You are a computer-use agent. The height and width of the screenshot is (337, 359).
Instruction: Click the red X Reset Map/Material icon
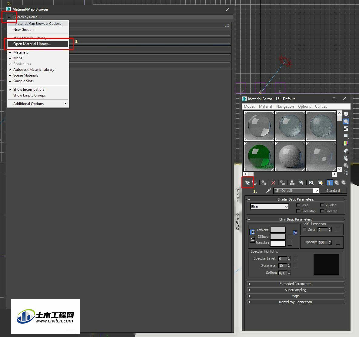pyautogui.click(x=273, y=183)
